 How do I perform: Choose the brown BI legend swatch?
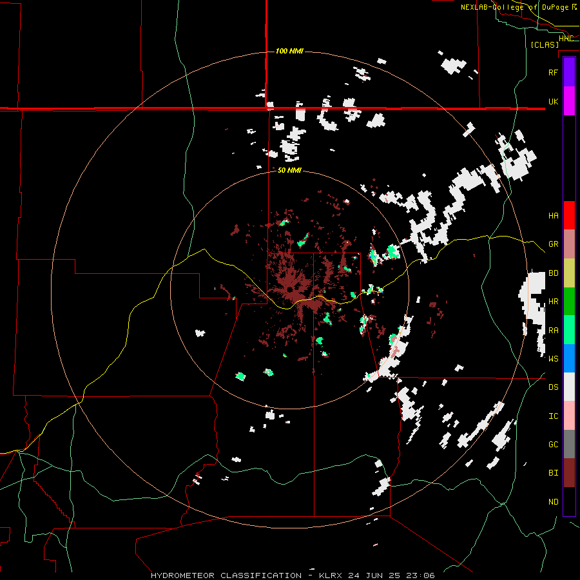coord(569,473)
